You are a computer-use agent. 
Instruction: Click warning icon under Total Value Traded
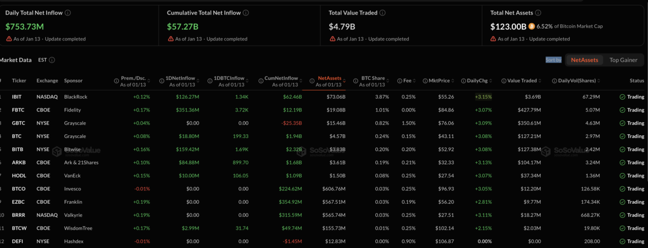(332, 39)
